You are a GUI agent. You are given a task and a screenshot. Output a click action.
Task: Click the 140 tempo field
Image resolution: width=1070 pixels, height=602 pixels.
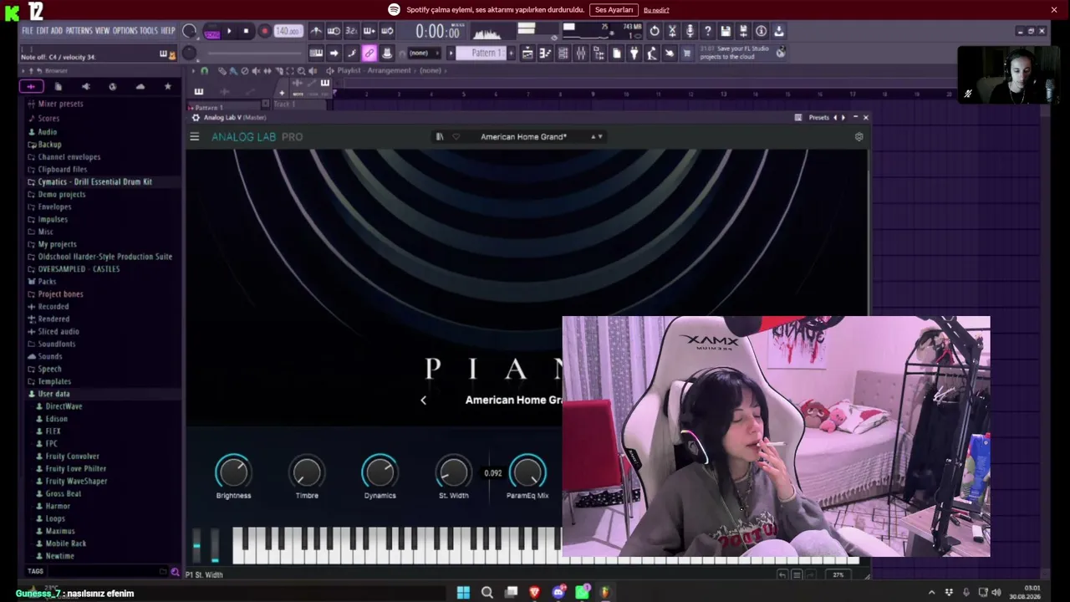pos(287,31)
